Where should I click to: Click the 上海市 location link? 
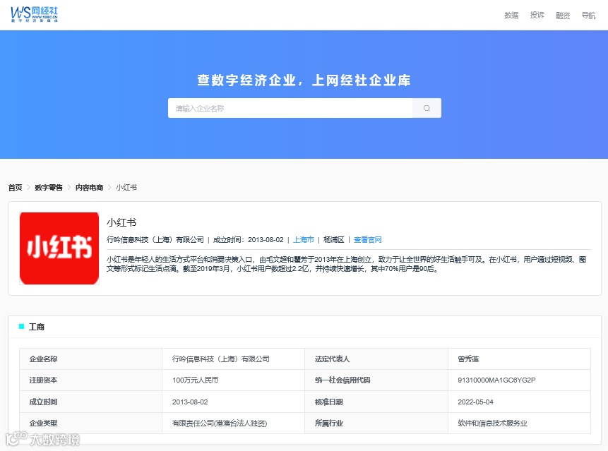[x=303, y=240]
